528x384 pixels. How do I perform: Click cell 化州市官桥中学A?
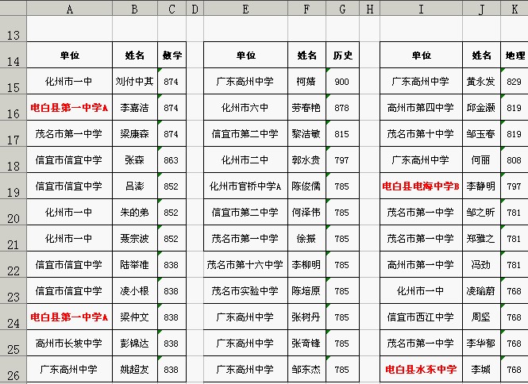click(245, 186)
